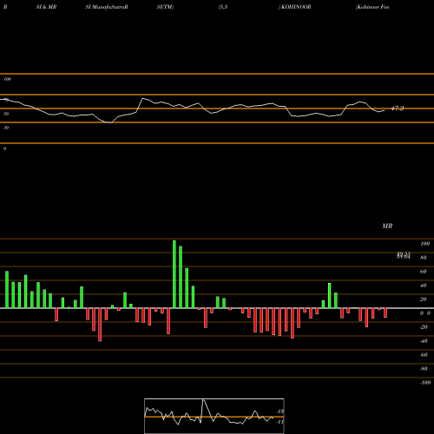Viewport: 434px width, 434px height.
Task: Click the 'Kohinoor Foo' company name text
Action: click(x=372, y=7)
